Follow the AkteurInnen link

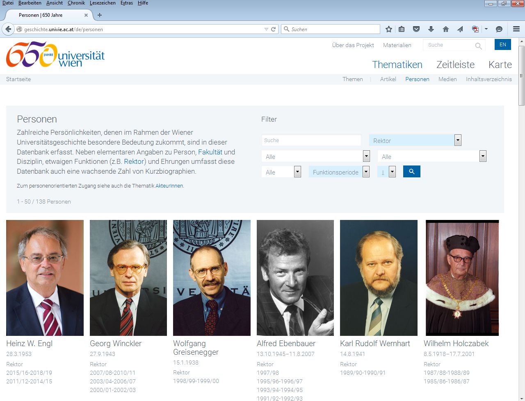coord(169,186)
